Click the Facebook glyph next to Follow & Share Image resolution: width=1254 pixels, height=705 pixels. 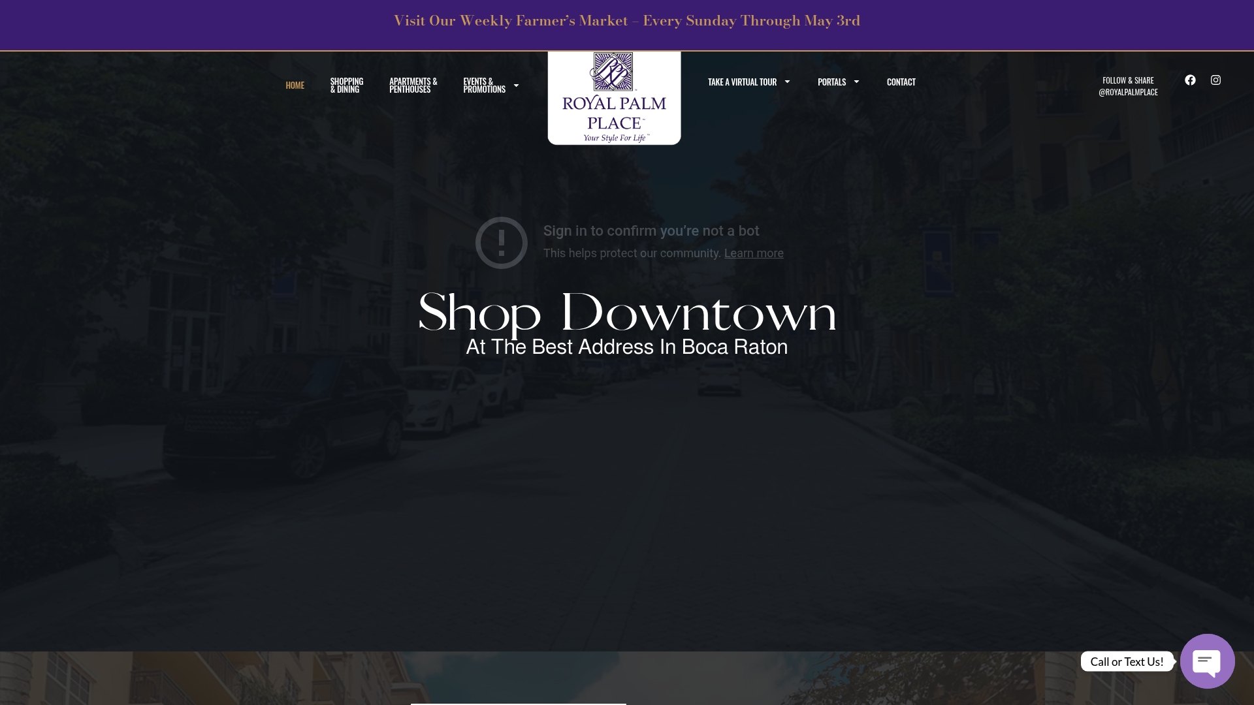coord(1190,80)
